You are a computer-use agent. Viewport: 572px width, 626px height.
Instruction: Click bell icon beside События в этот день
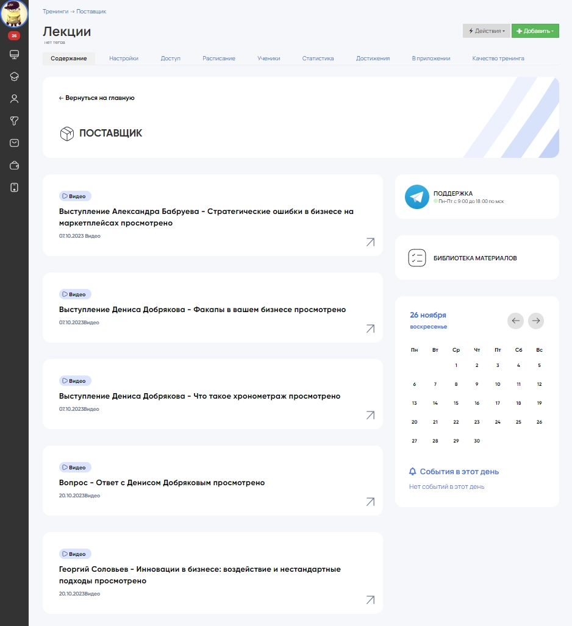(x=413, y=472)
